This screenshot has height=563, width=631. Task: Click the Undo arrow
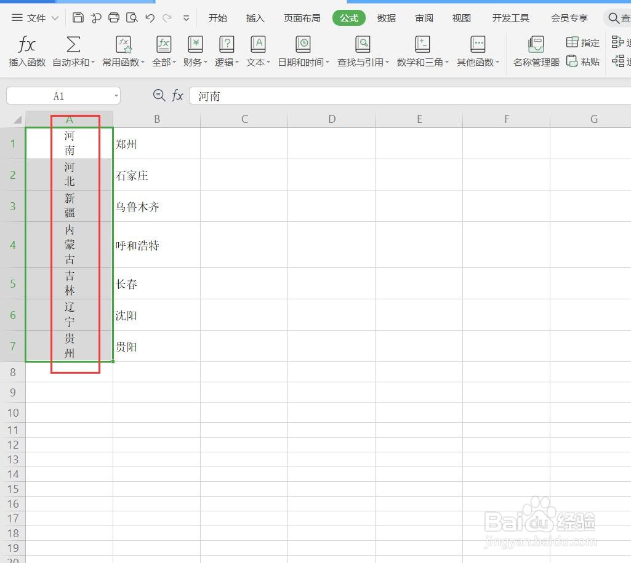tap(150, 18)
